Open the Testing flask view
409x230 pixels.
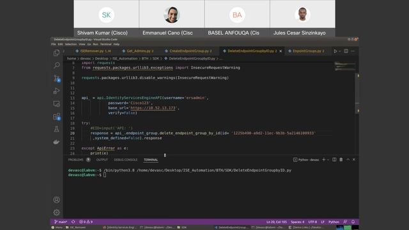click(x=56, y=129)
